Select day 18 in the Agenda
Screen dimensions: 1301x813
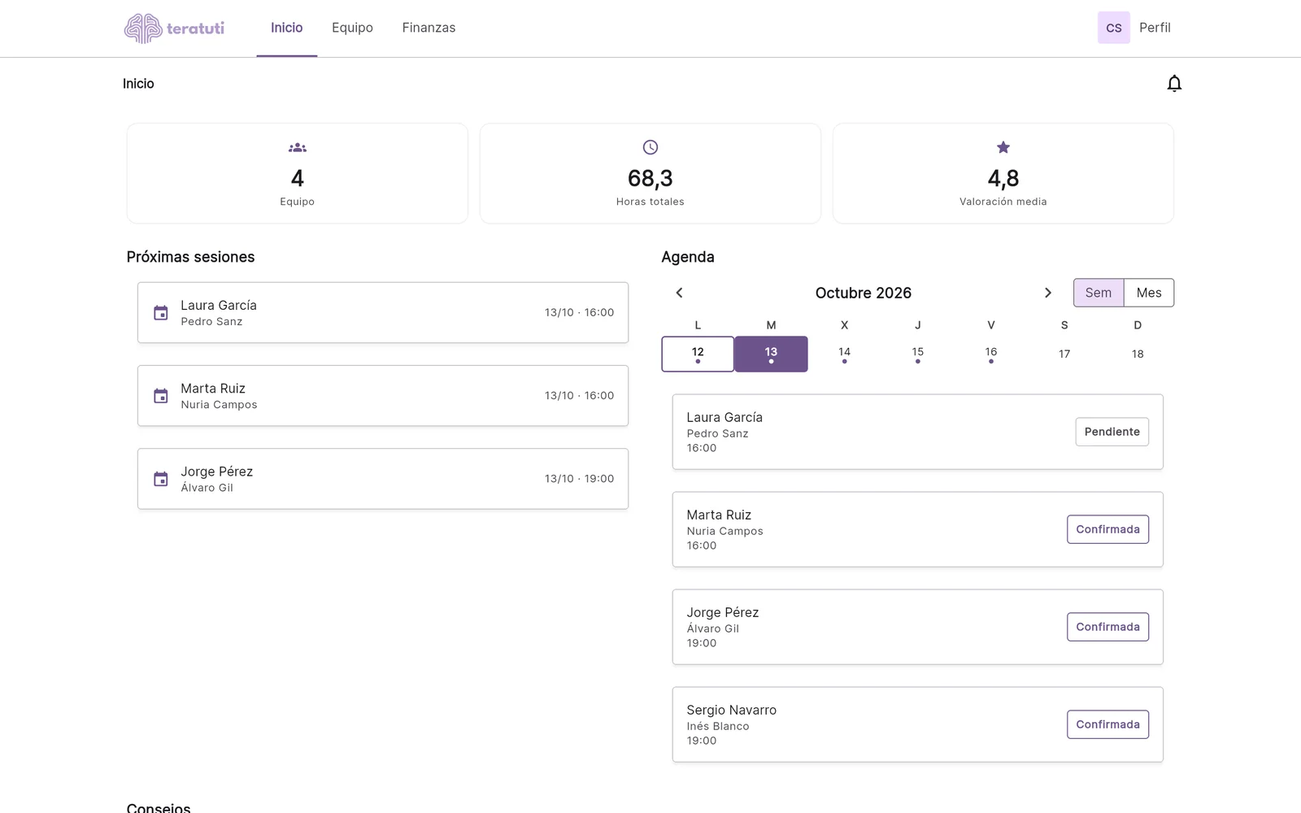(x=1138, y=354)
